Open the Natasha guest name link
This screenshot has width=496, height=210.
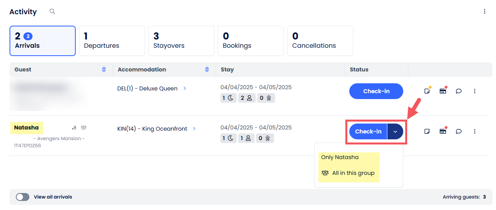pyautogui.click(x=27, y=127)
